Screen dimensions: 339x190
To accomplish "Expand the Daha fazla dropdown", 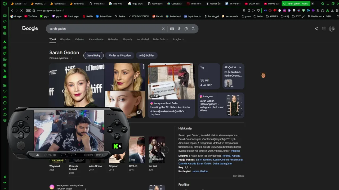I will [x=160, y=39].
